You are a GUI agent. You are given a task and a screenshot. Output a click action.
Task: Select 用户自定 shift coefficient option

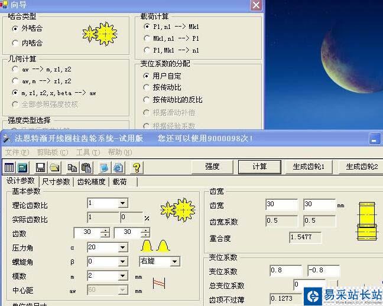click(146, 76)
